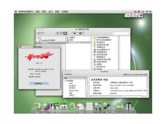The width and height of the screenshot is (166, 124).
Task: Select ATA in hardware tree
Action: click(71, 83)
